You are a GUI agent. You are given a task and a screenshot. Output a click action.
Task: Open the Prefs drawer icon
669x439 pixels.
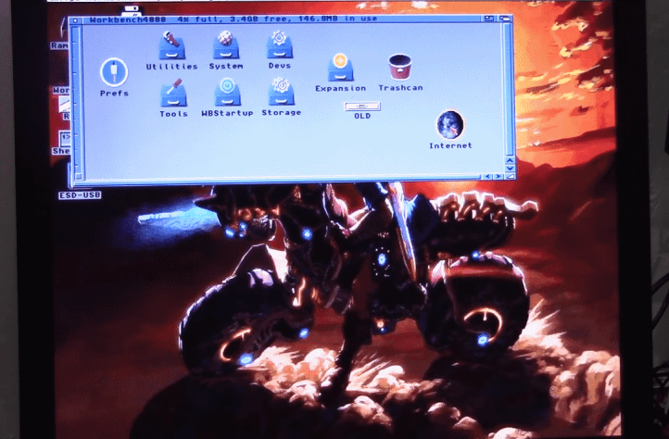(114, 72)
